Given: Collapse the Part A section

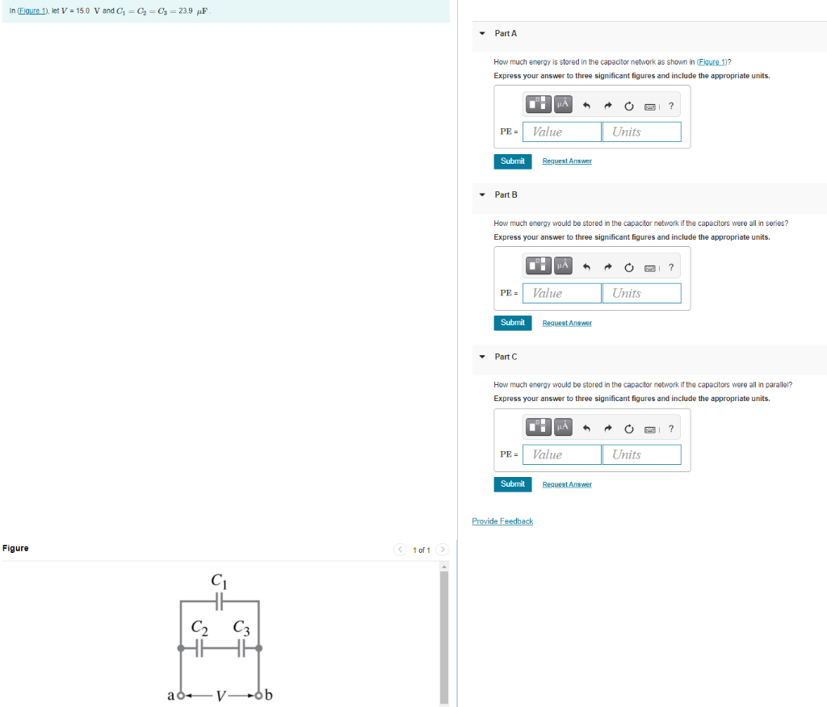Looking at the screenshot, I should pos(482,33).
